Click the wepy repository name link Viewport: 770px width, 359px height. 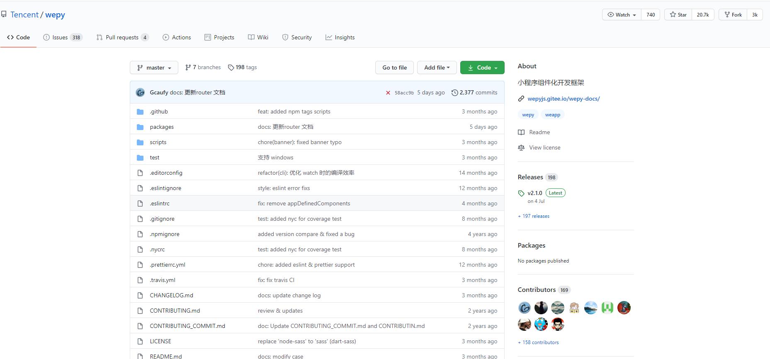[55, 14]
